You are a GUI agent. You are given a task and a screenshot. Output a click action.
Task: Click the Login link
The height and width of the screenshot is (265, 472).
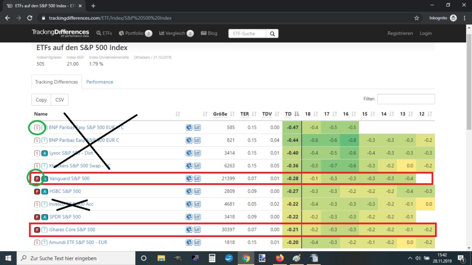[x=425, y=33]
